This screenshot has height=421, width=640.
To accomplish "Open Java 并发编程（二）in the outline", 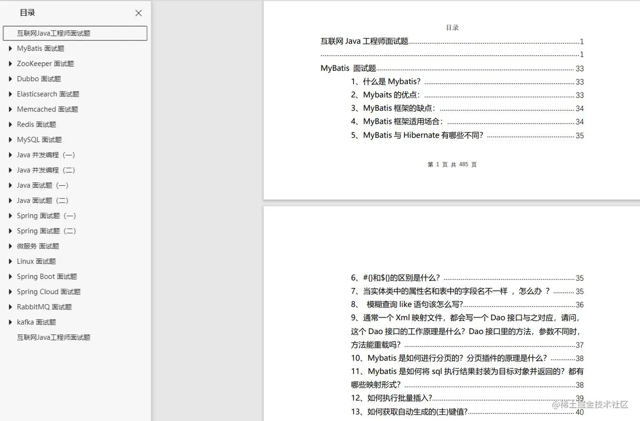I will tap(46, 170).
